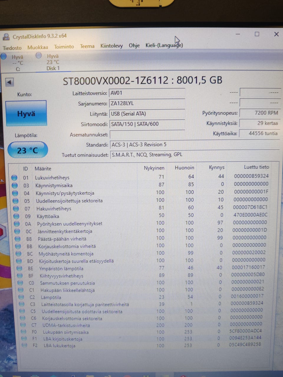This screenshot has width=283, height=377.
Task: Click the status icon for Käyttöaika row
Action: pyautogui.click(x=17, y=216)
